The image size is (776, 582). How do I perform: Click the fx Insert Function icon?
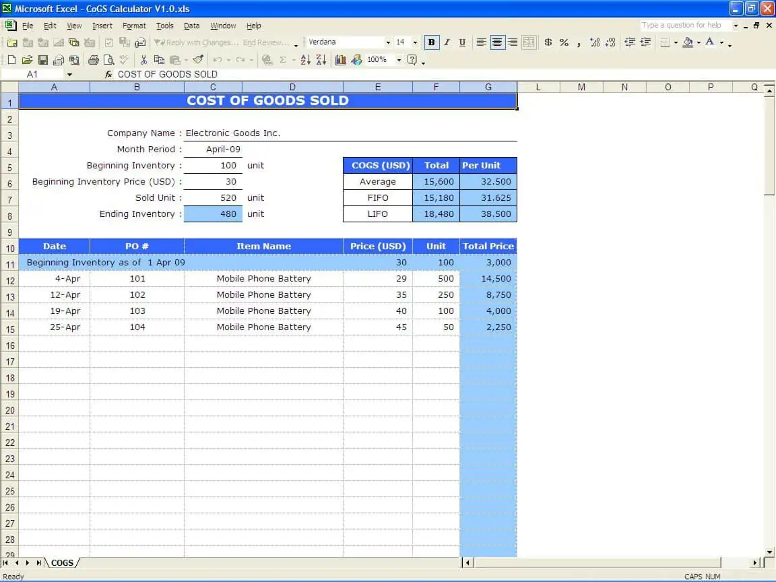108,74
